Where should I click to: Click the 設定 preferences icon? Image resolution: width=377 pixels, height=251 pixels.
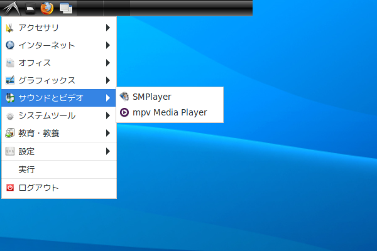[10, 151]
